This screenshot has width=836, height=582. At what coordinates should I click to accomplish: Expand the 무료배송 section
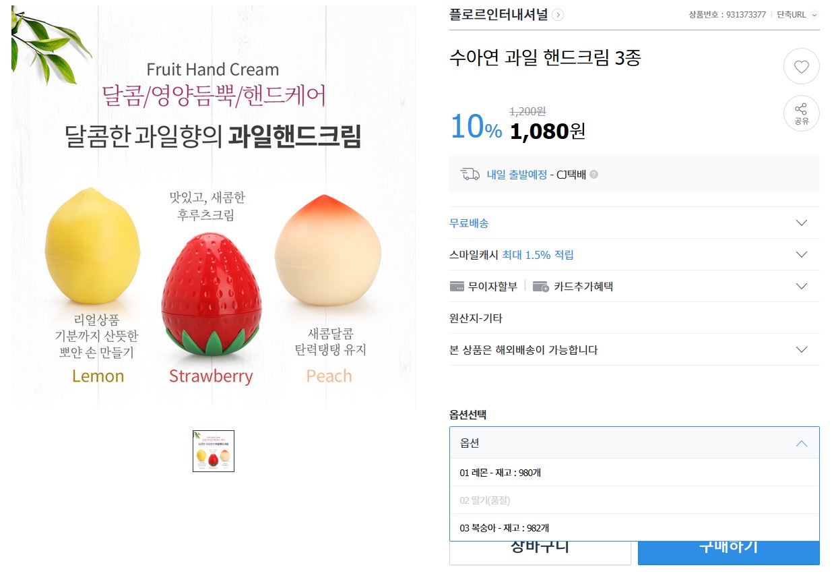[801, 223]
